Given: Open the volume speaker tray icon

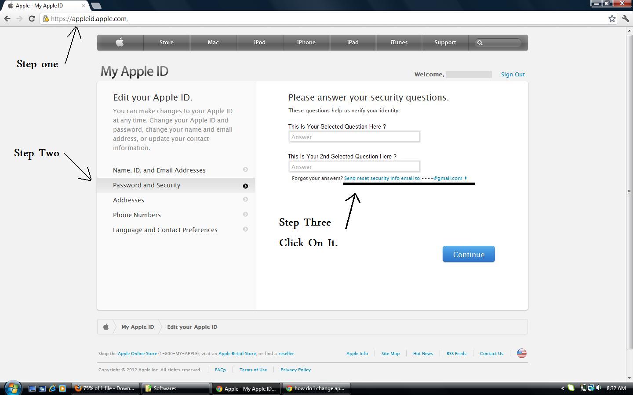Looking at the screenshot, I should click(598, 388).
